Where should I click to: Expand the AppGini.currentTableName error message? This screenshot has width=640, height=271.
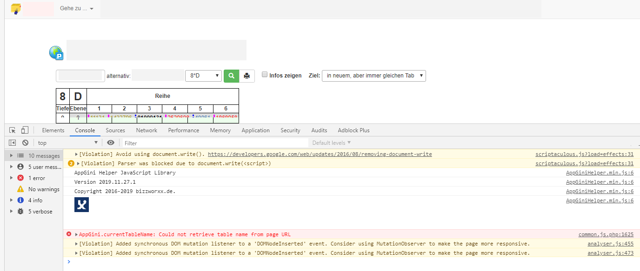(x=77, y=234)
